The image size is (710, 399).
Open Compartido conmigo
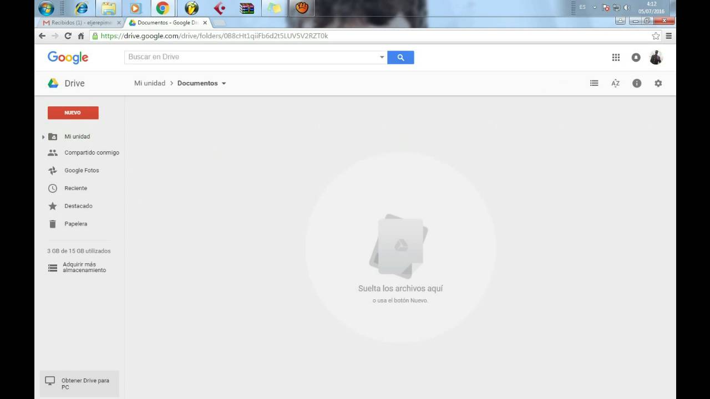[92, 152]
